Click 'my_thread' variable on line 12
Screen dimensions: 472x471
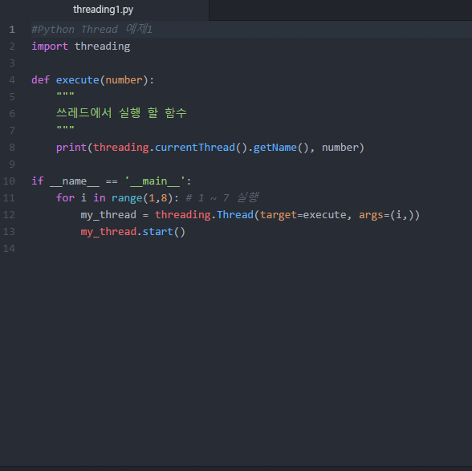coord(108,215)
